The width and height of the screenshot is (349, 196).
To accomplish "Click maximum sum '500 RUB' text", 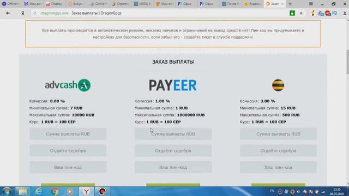I will pos(291,115).
